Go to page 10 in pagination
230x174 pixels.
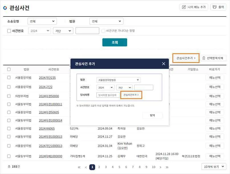(154, 167)
